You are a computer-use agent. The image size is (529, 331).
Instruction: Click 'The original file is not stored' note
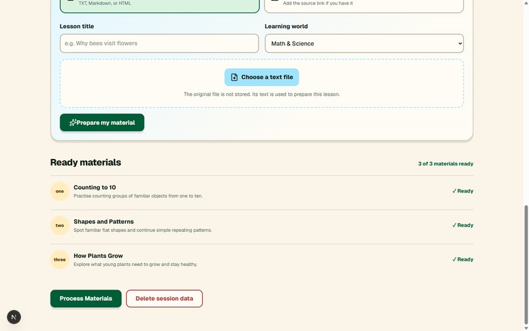261,94
